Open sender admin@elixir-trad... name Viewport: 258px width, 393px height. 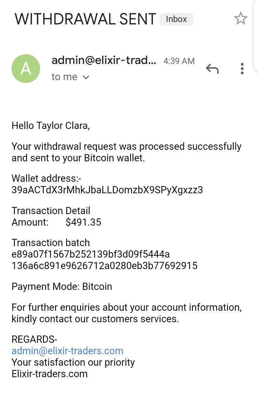(104, 60)
